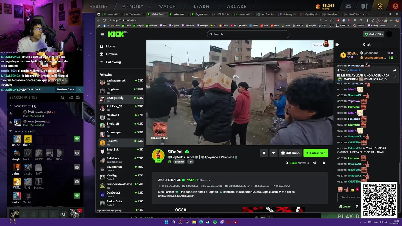The width and height of the screenshot is (402, 226).
Task: Collapse the chat panel arrow icon
Action: 337,45
